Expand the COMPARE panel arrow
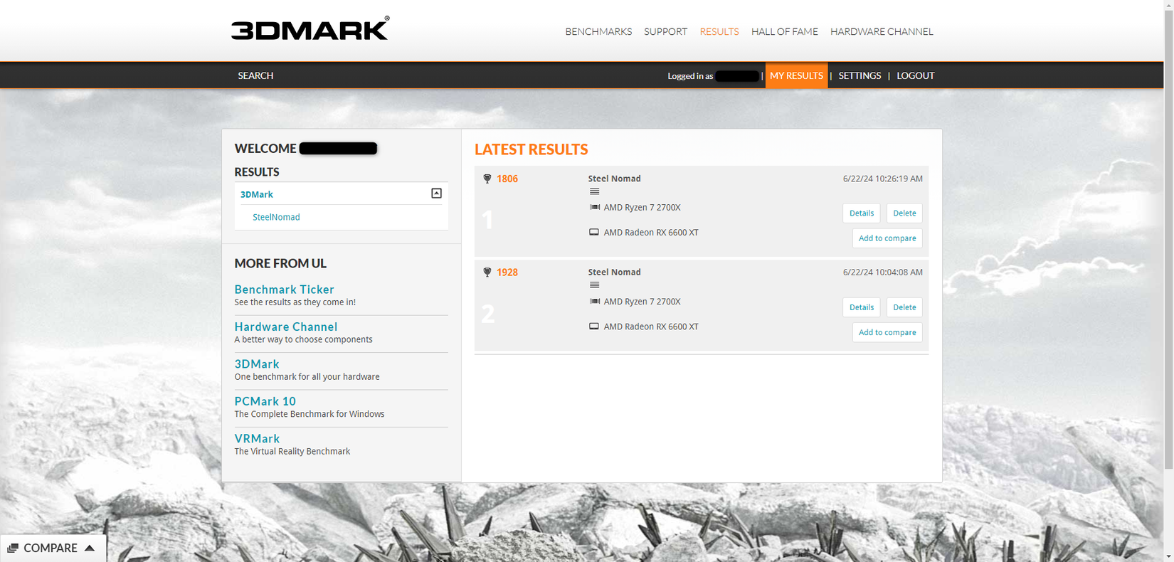Image resolution: width=1174 pixels, height=562 pixels. tap(90, 548)
